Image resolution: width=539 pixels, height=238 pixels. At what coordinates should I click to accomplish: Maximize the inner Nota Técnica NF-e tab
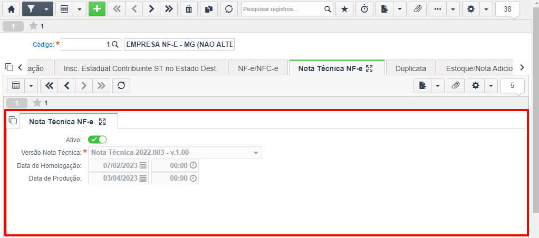102,121
